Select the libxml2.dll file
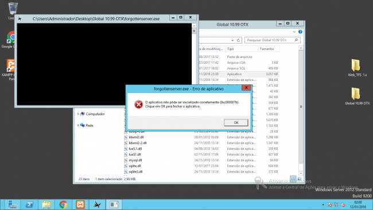The image size is (373, 210). [x=136, y=137]
